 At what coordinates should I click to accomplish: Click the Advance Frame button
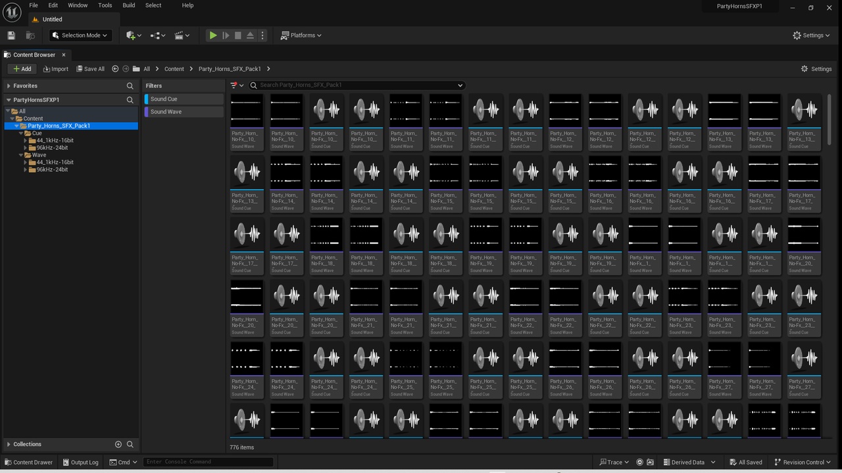(226, 35)
